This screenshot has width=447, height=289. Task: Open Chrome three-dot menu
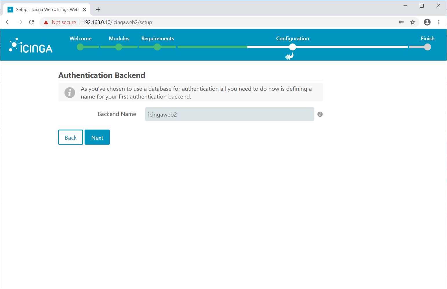[439, 22]
